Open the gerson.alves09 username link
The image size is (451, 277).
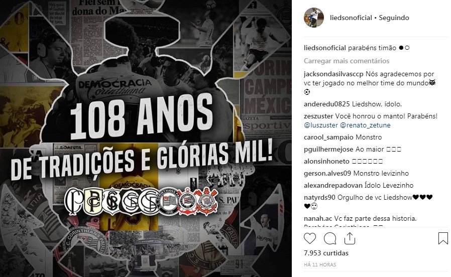pos(327,174)
